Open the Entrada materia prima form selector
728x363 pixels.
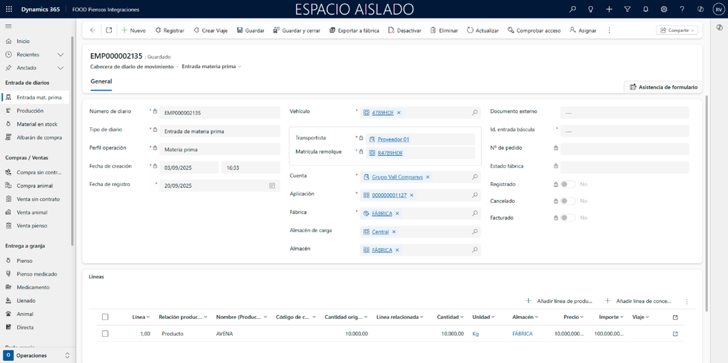211,67
